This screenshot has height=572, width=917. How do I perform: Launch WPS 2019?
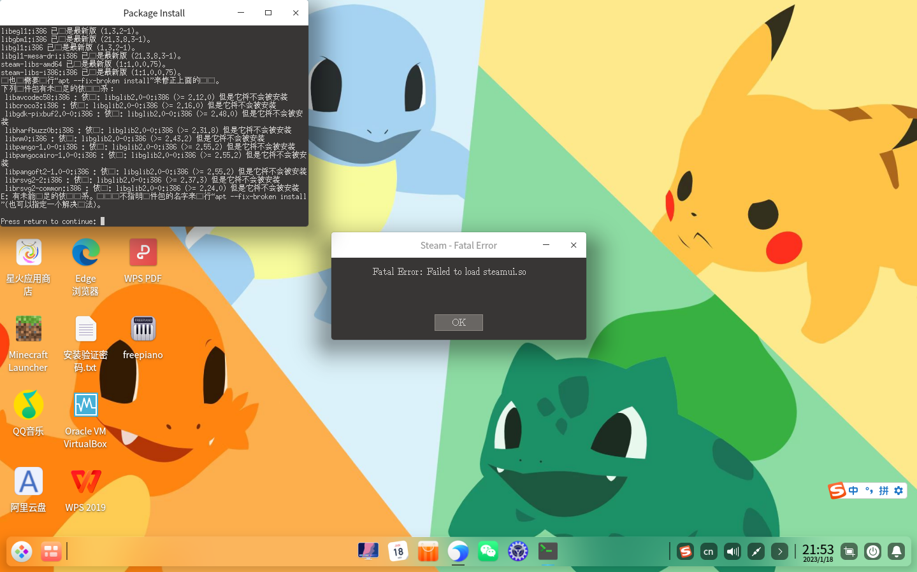coord(85,482)
